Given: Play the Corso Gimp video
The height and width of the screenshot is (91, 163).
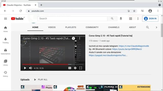Looking at the screenshot, I should [25, 68].
